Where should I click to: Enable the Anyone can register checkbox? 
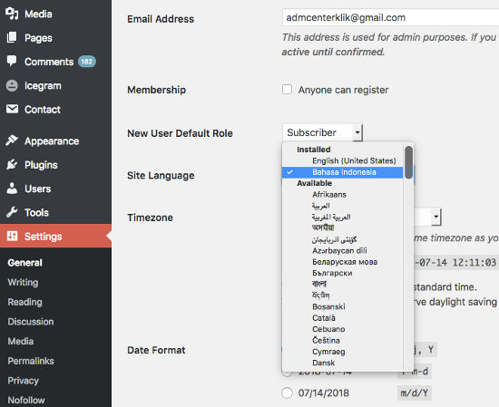point(287,90)
